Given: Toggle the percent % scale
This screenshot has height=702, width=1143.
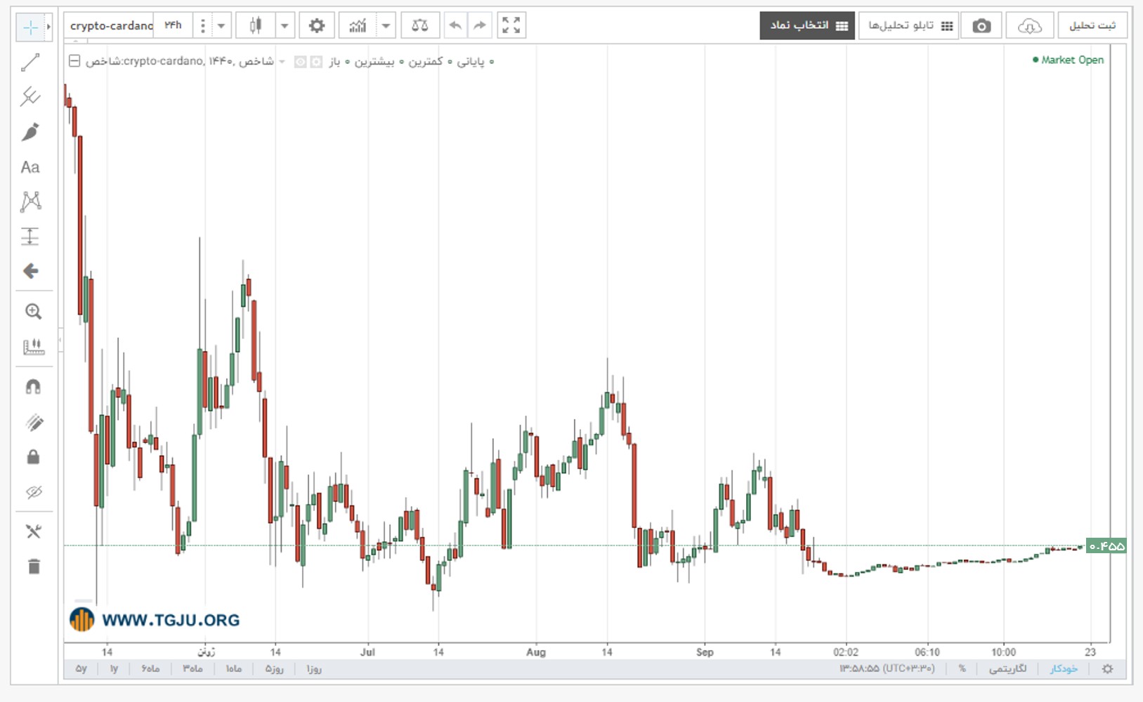Looking at the screenshot, I should tap(962, 669).
